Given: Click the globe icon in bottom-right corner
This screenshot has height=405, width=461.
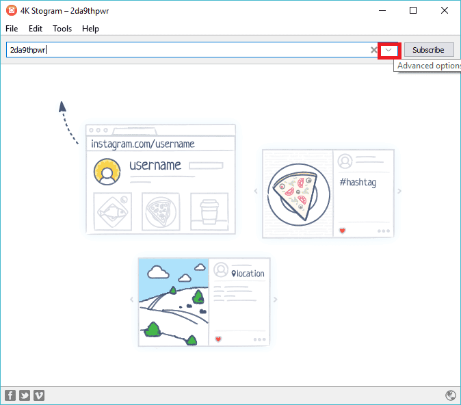Looking at the screenshot, I should (x=450, y=395).
